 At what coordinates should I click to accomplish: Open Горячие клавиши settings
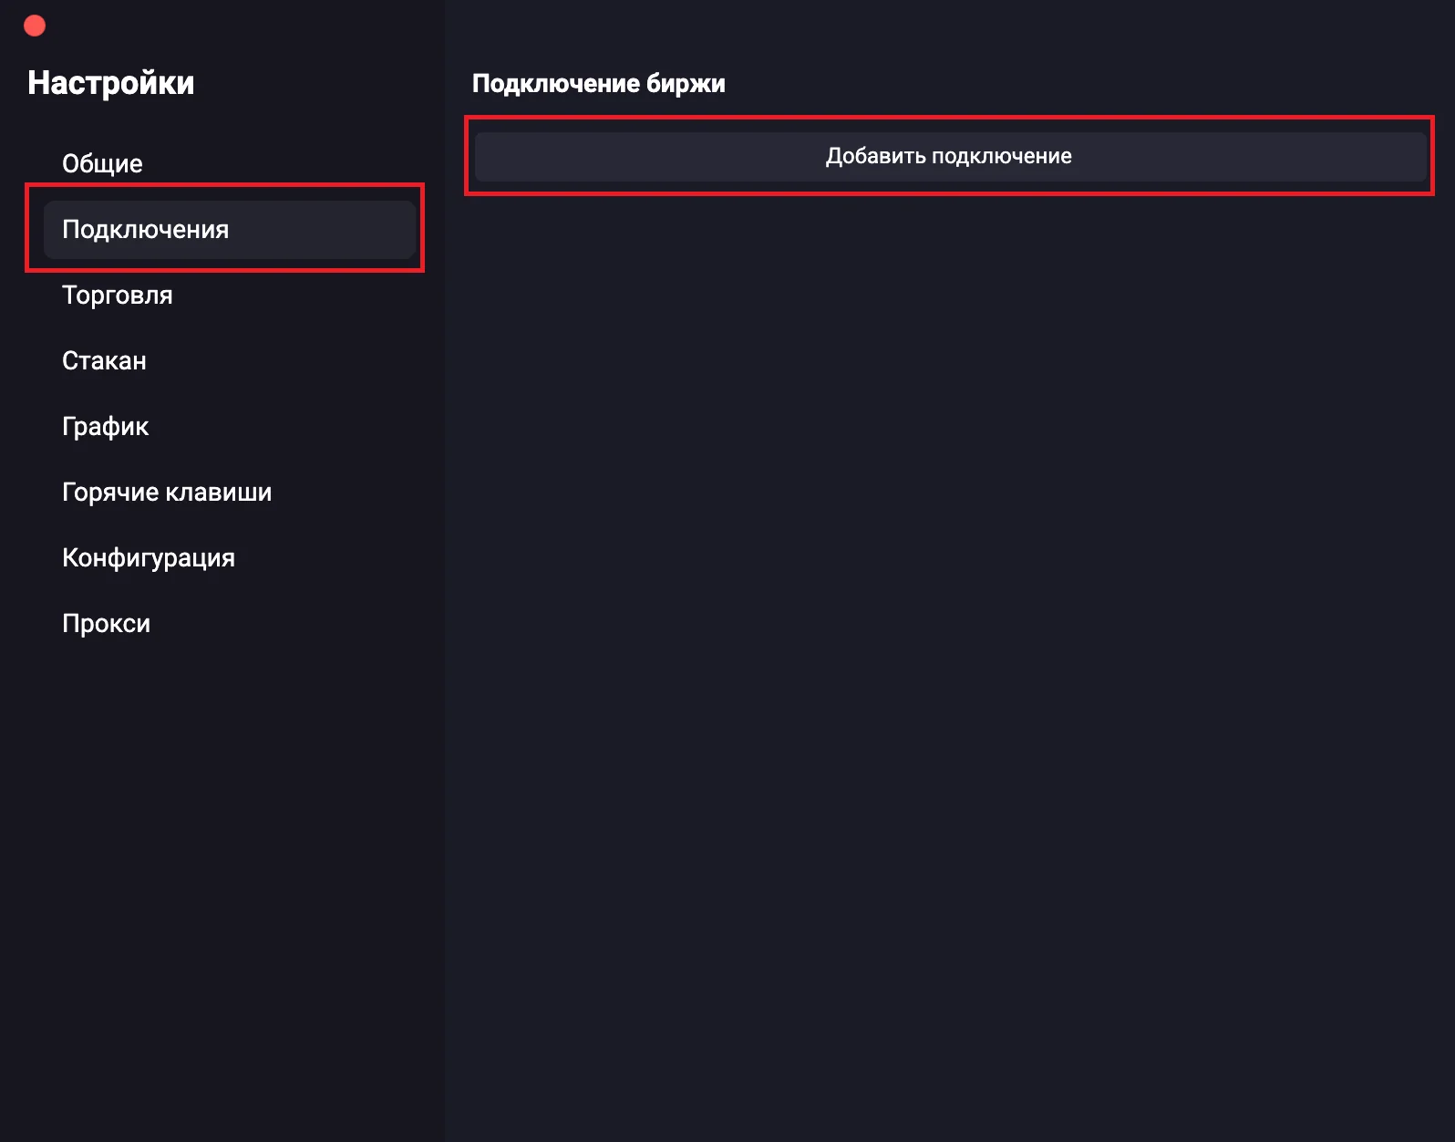click(x=166, y=493)
